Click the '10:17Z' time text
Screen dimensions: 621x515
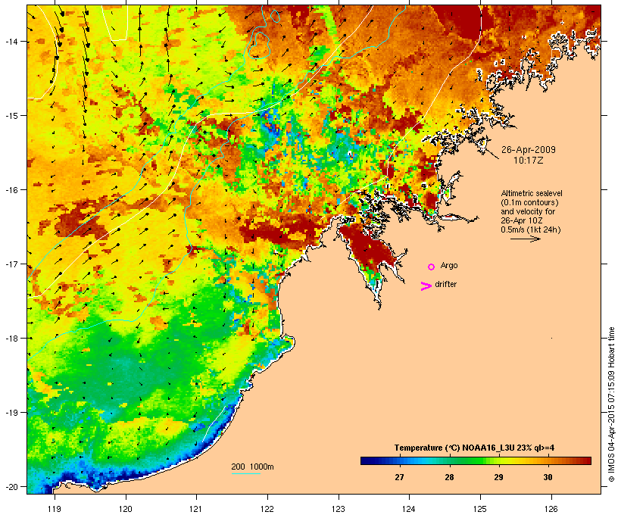coord(529,161)
